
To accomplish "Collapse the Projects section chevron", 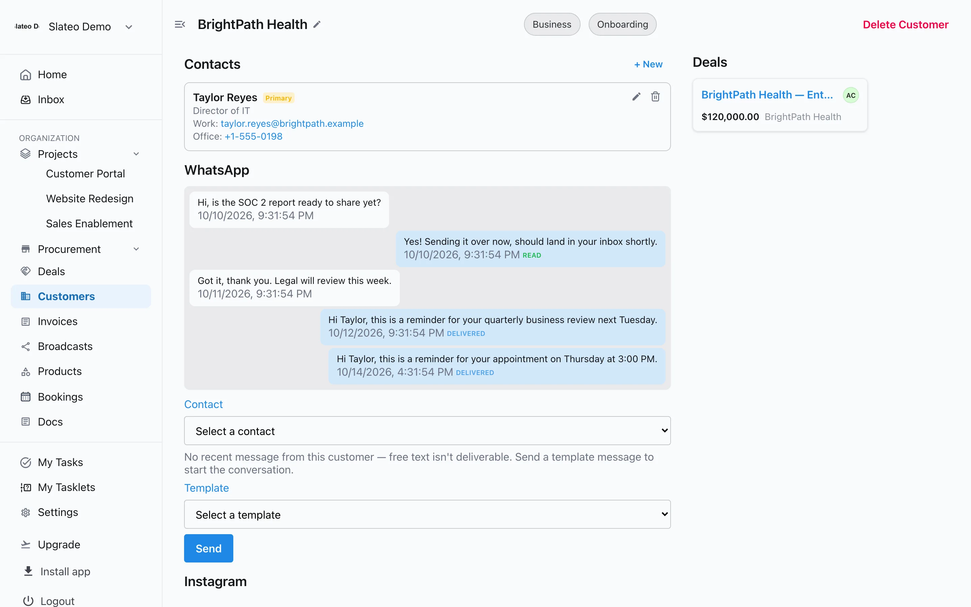I will pyautogui.click(x=137, y=154).
